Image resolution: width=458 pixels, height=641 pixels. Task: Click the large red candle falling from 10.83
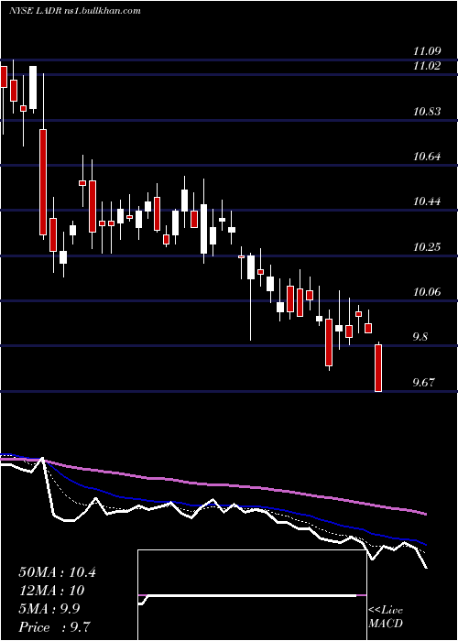click(43, 182)
